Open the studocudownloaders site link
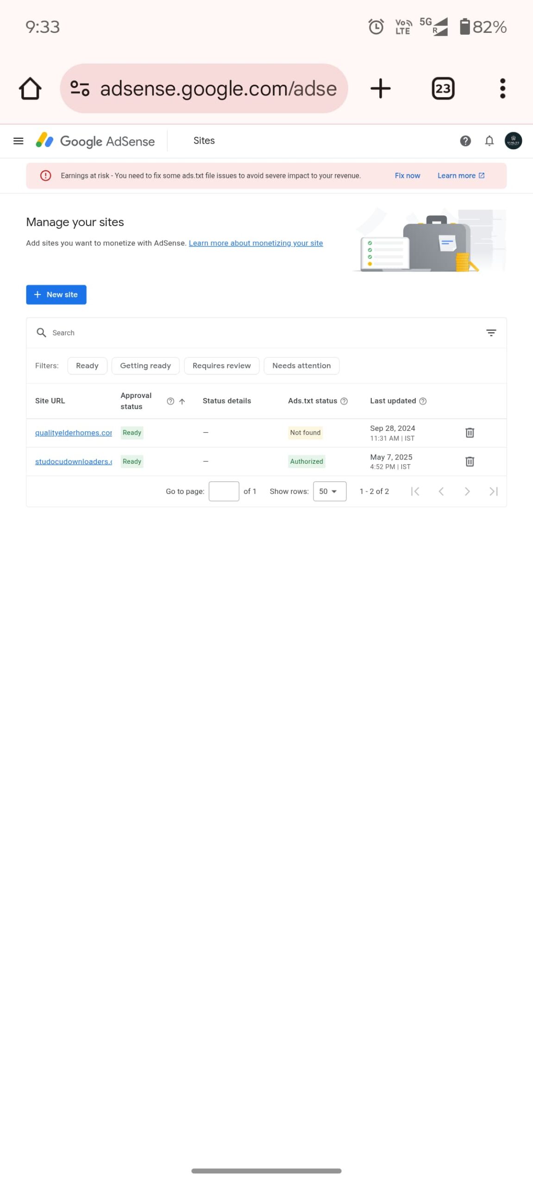The image size is (533, 1186). tap(74, 461)
